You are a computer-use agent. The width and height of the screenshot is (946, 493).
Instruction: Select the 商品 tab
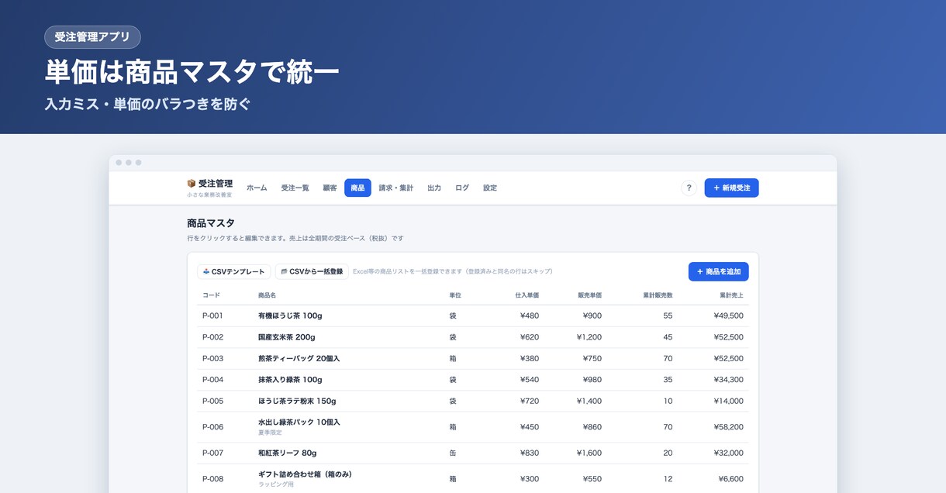pos(357,188)
